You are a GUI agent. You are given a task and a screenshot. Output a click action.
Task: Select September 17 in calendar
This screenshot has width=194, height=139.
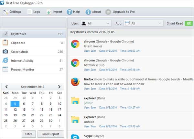click(x=59, y=110)
